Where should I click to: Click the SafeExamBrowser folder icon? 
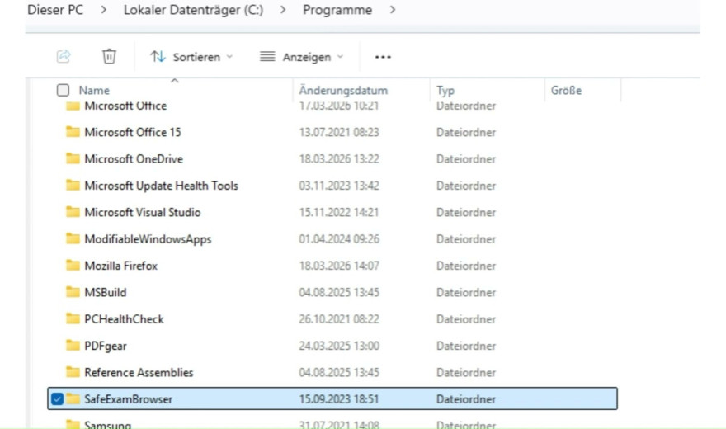(73, 399)
